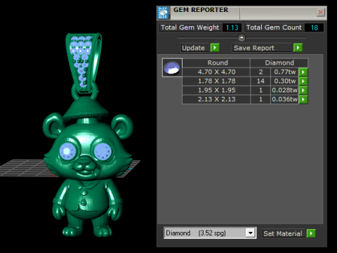Click the Total Gem Weight label
337x253 pixels.
pyautogui.click(x=190, y=27)
